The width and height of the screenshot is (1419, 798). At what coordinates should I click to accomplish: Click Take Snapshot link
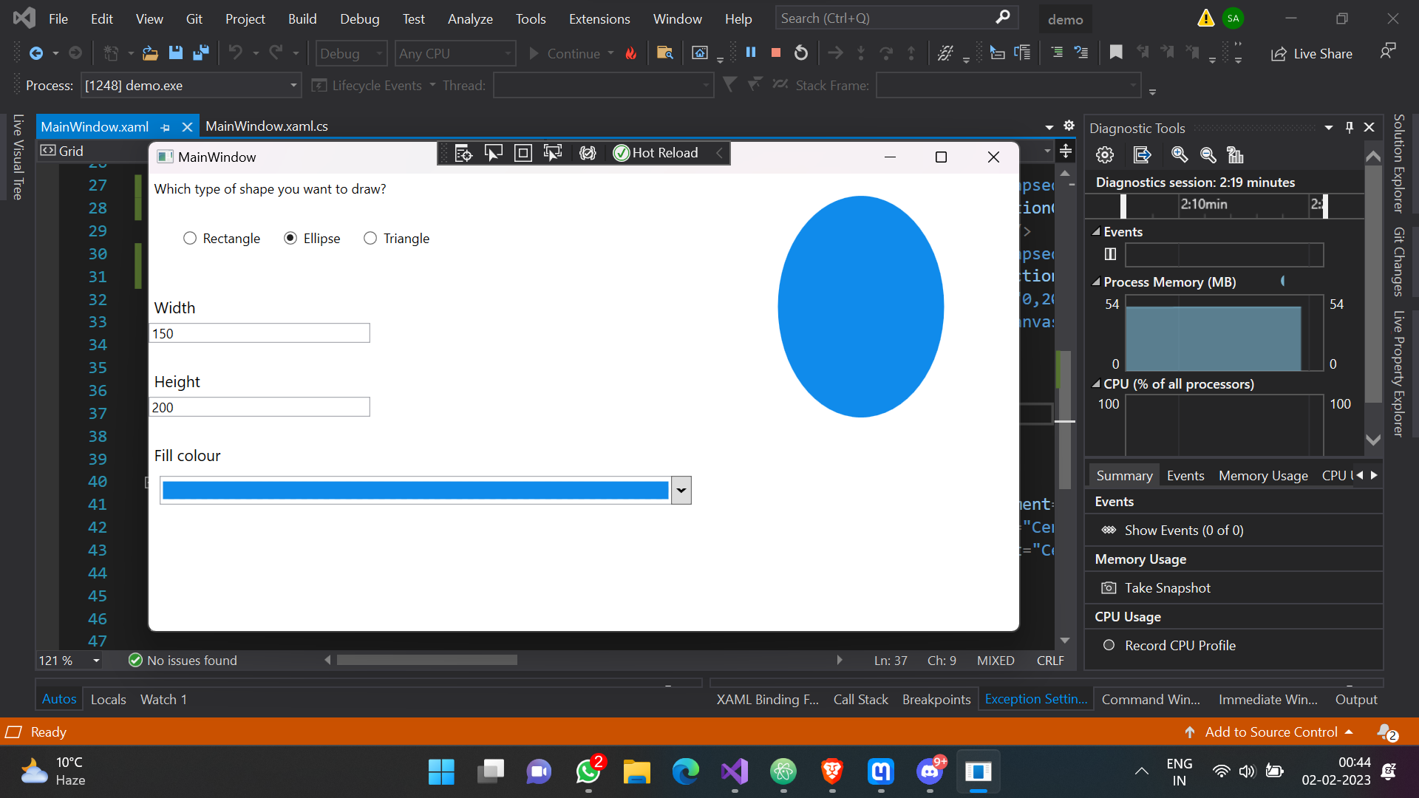click(x=1167, y=588)
